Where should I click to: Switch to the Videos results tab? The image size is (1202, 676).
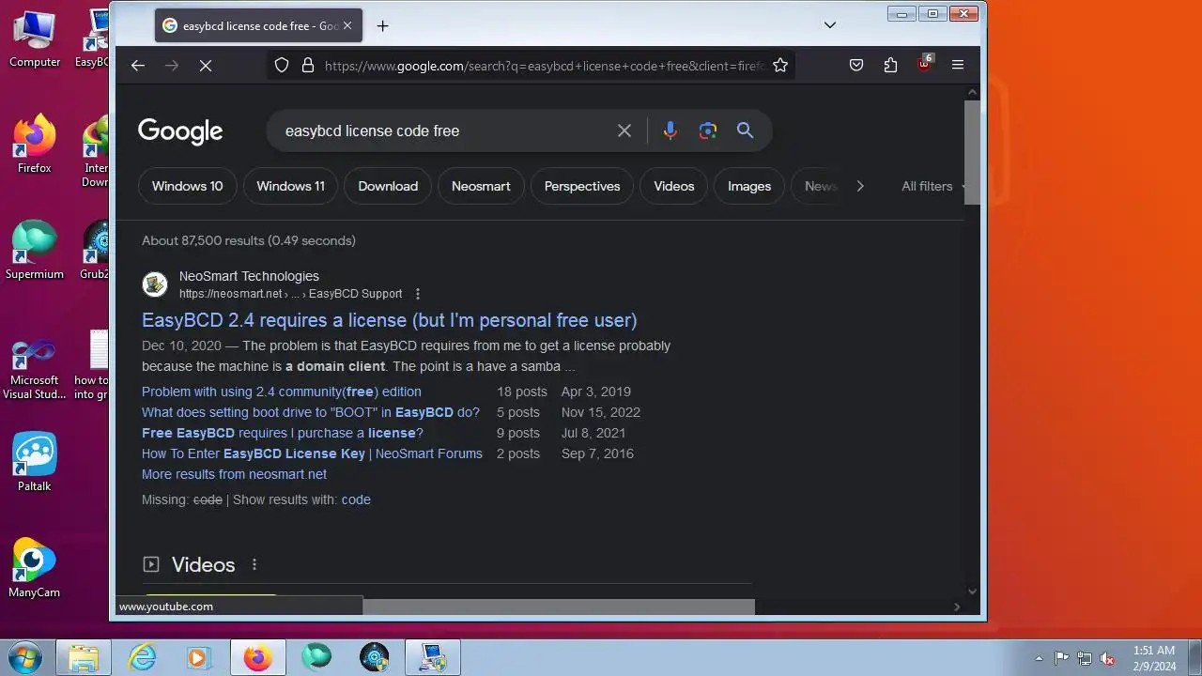674,186
